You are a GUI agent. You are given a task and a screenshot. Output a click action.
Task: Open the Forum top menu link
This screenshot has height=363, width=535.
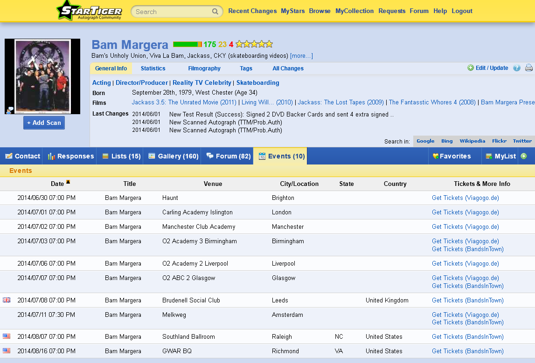(x=419, y=11)
